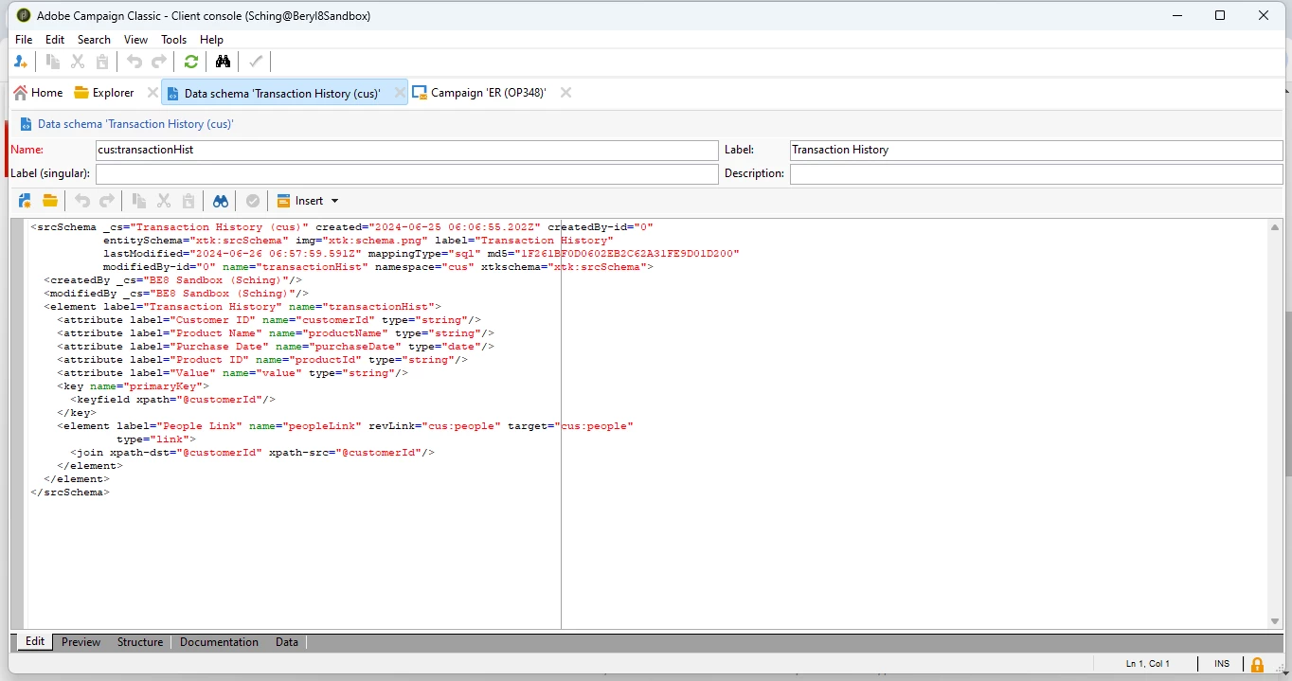Click Cut scissors in the top main toolbar
The width and height of the screenshot is (1292, 681).
[x=78, y=62]
